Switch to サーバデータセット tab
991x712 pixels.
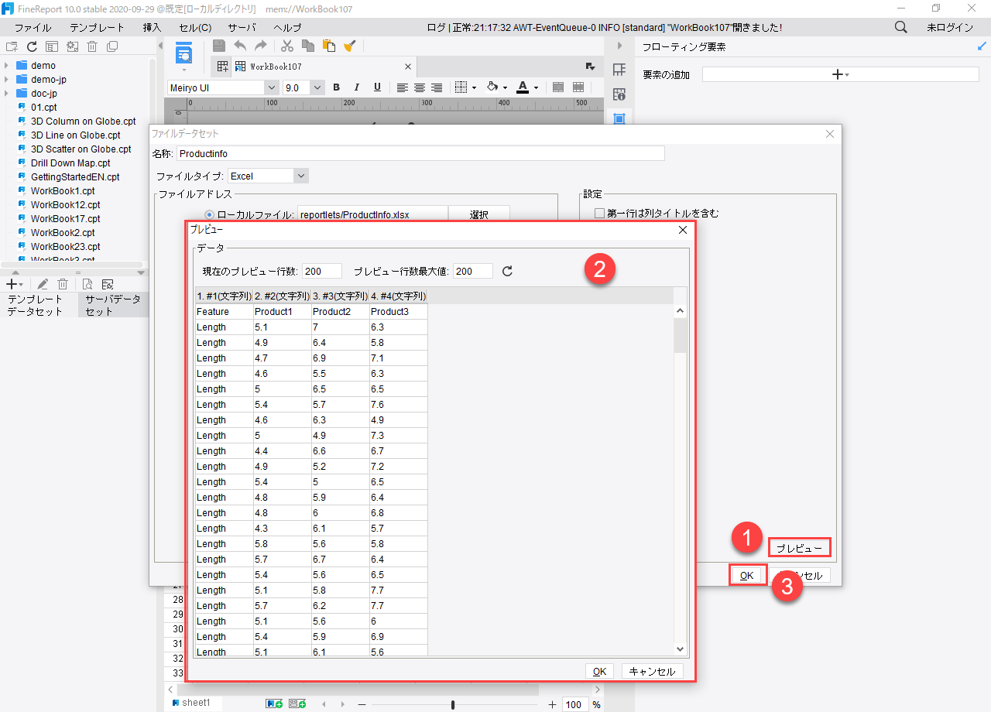113,305
